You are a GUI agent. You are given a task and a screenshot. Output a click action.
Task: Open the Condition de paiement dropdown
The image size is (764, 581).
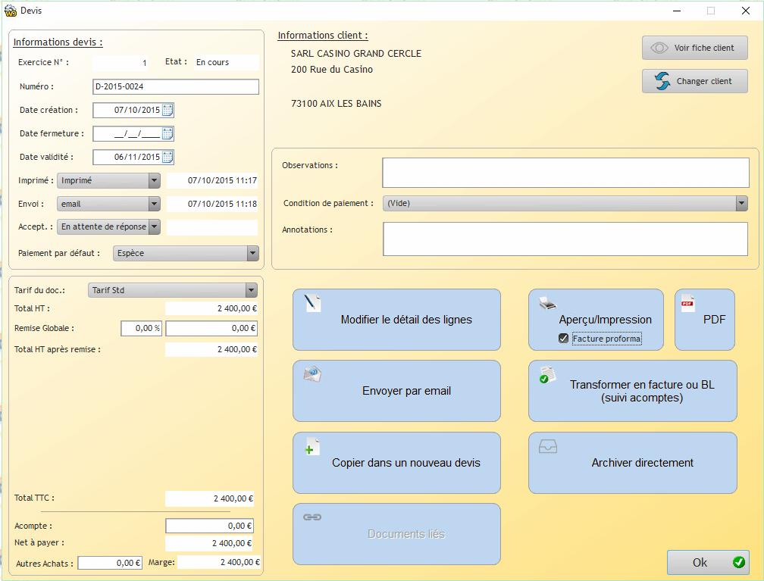tap(741, 203)
